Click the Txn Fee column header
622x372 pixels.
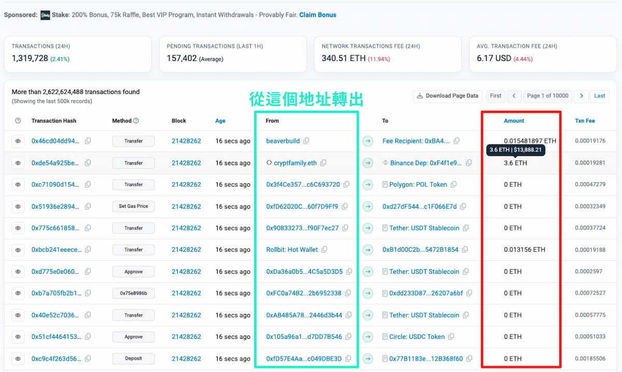pos(585,121)
